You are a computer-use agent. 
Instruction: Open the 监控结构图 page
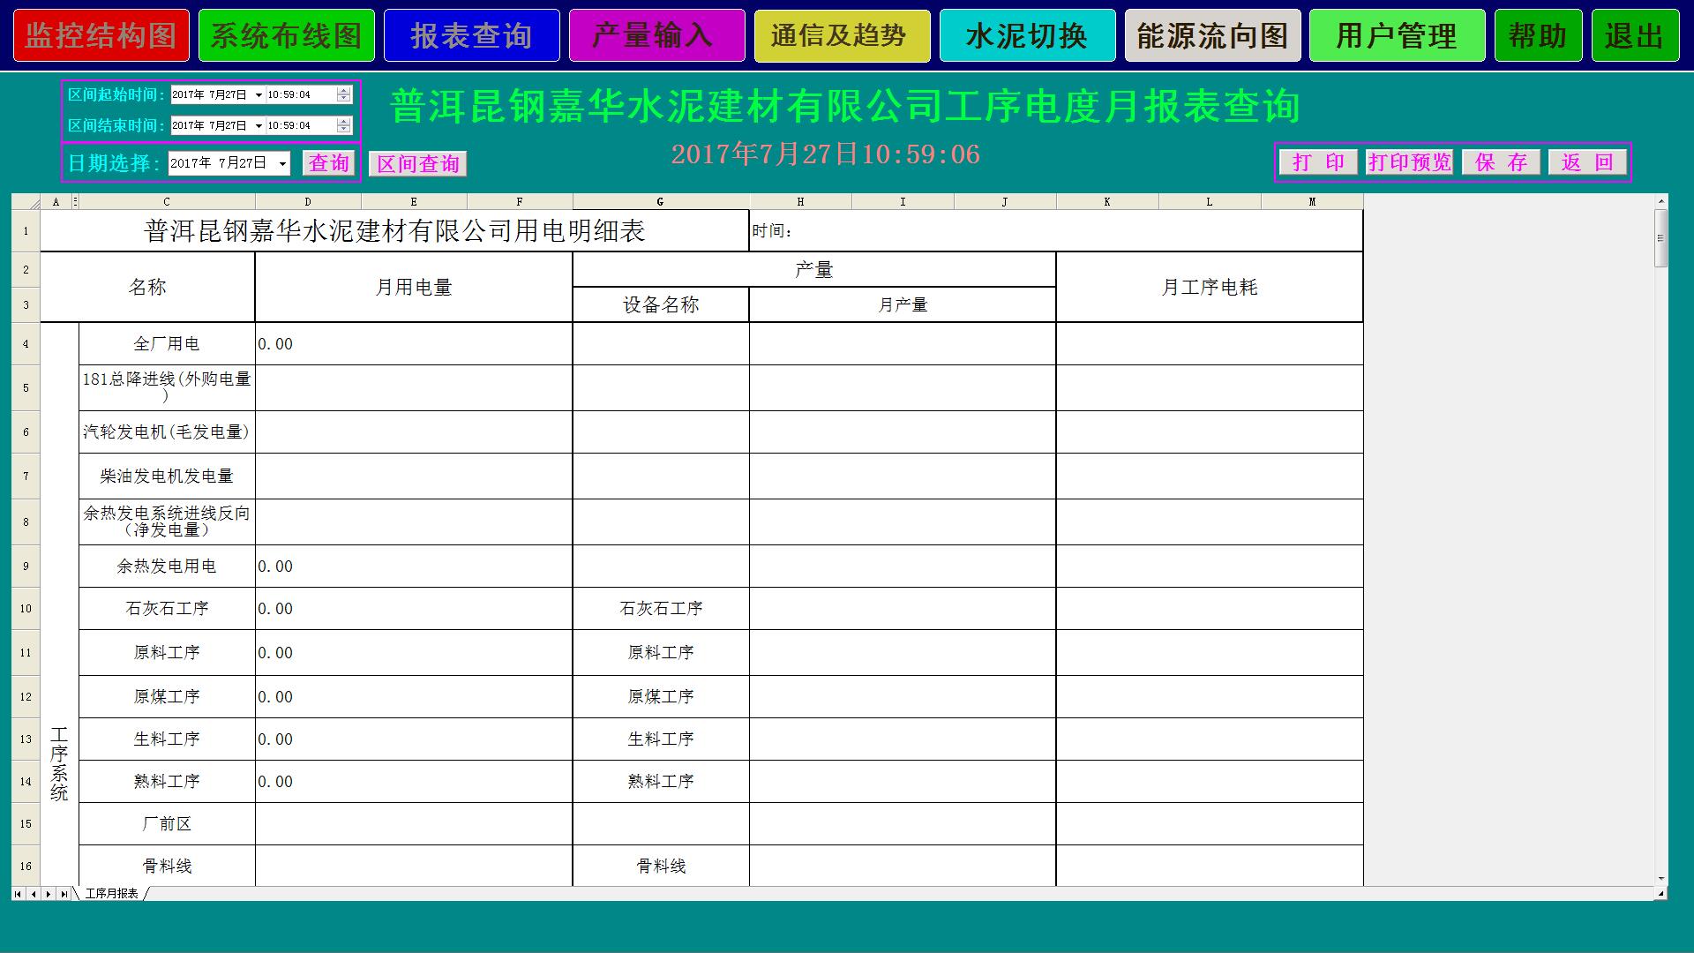101,35
